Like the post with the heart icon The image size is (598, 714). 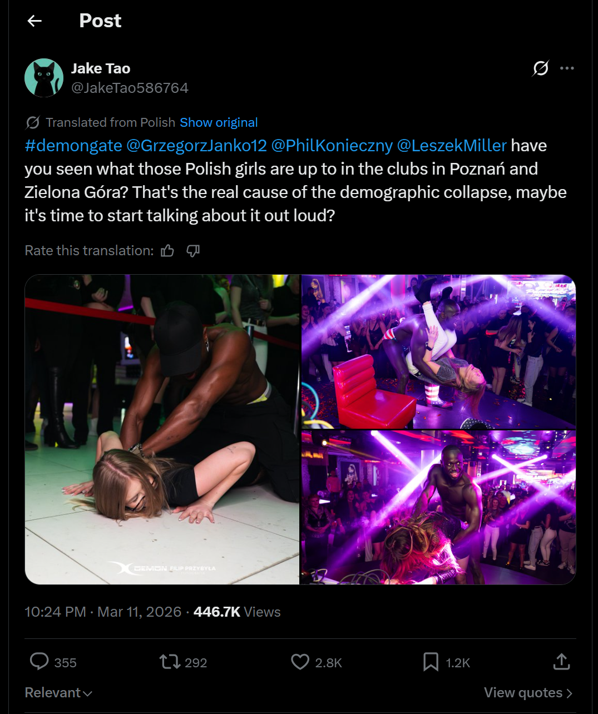(x=300, y=662)
